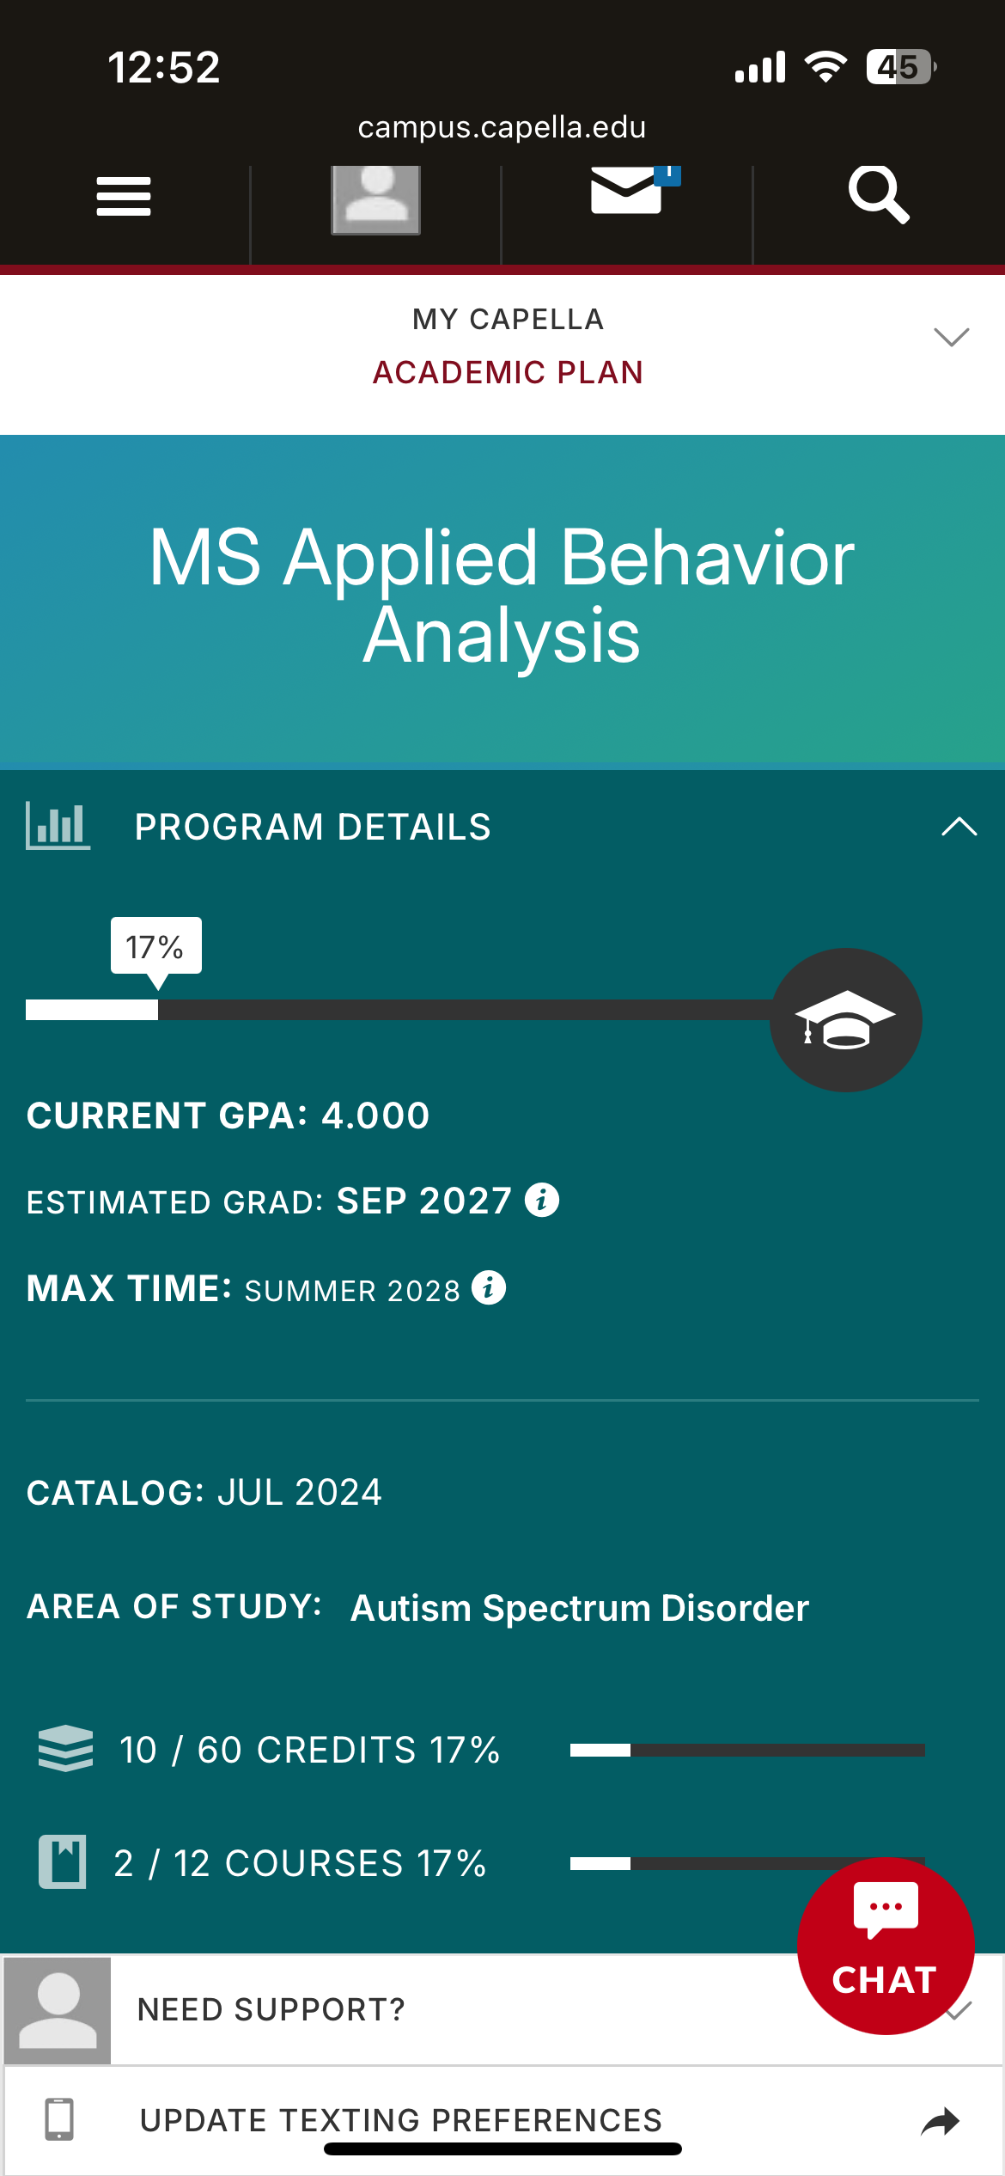The height and width of the screenshot is (2176, 1005).
Task: Tap the graduation cap icon
Action: coord(845,1020)
